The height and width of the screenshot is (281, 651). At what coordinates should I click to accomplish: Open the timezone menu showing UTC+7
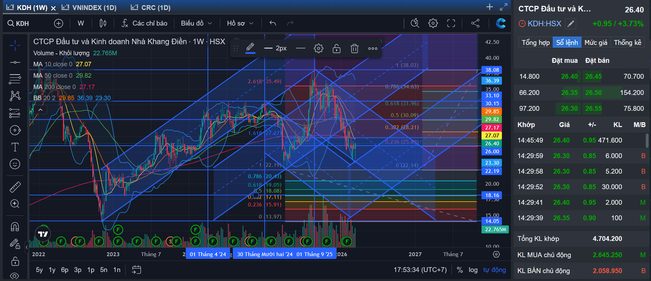[420, 270]
